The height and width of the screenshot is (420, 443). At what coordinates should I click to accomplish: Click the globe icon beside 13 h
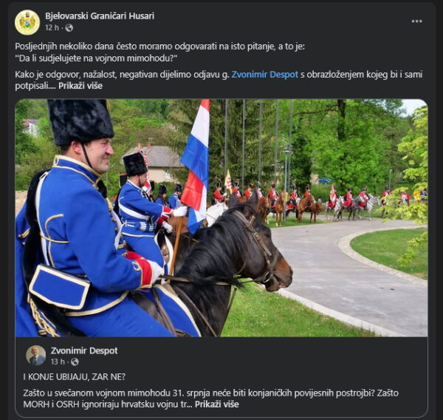pyautogui.click(x=75, y=362)
